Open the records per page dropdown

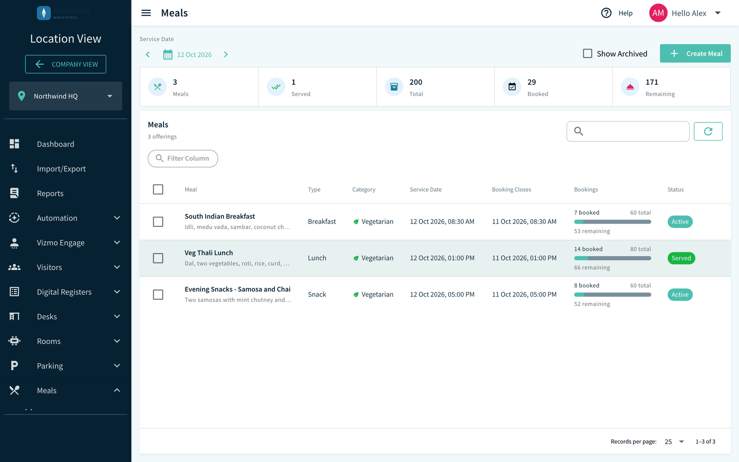point(674,442)
